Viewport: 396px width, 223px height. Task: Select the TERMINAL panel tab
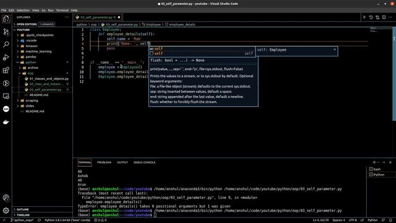click(x=85, y=162)
